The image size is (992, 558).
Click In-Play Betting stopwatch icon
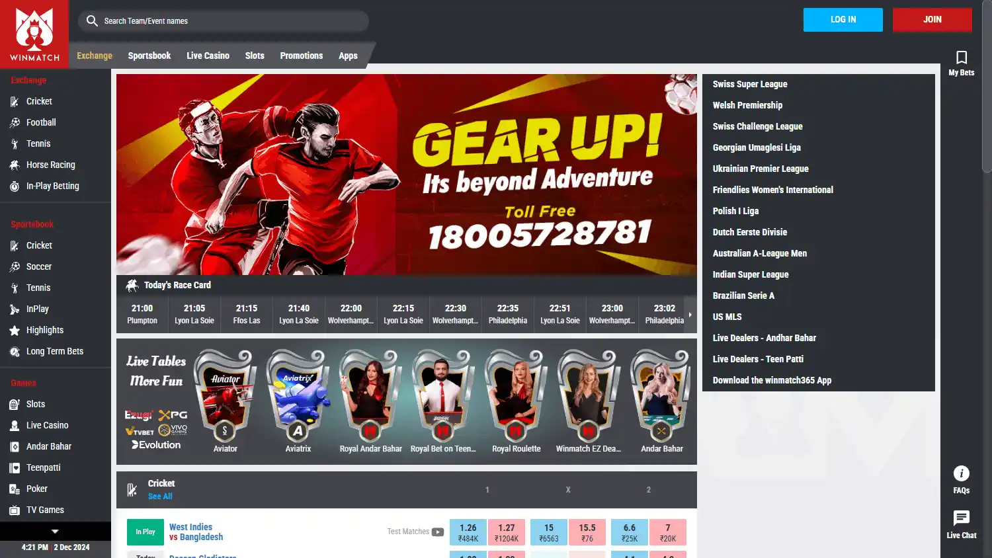pyautogui.click(x=15, y=186)
